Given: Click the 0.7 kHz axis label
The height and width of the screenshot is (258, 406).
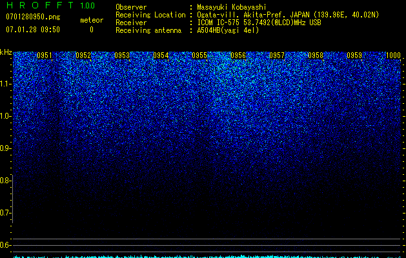Looking at the screenshot, I should 5,213.
